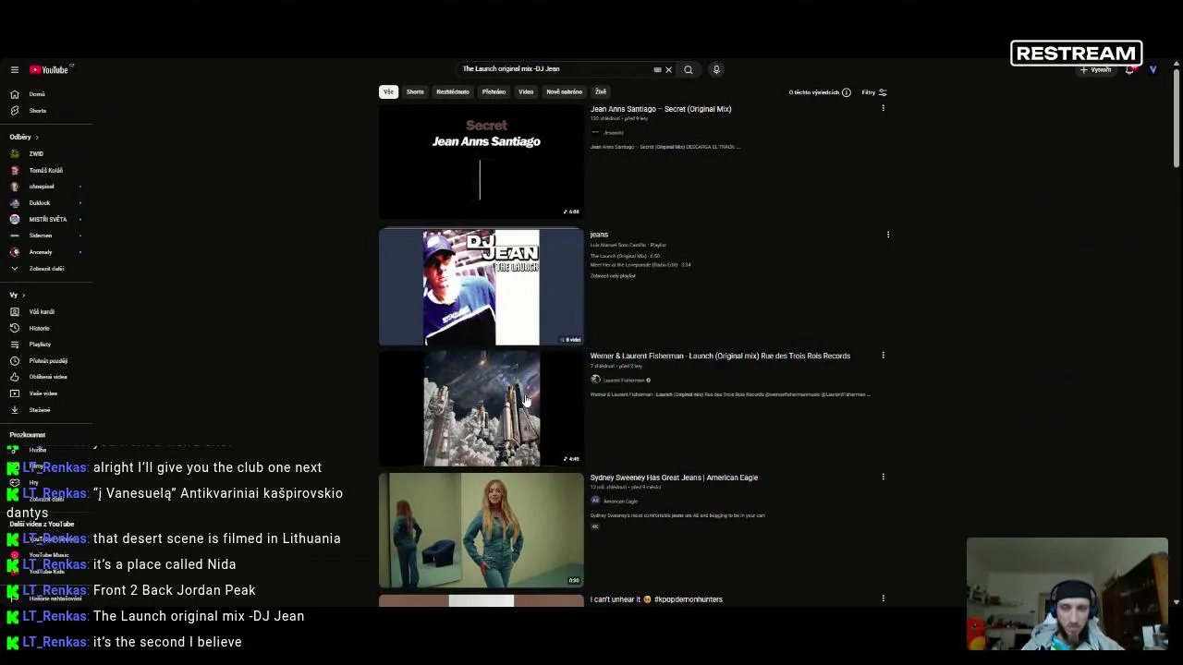Open Historie clock icon
The height and width of the screenshot is (665, 1183).
14,329
